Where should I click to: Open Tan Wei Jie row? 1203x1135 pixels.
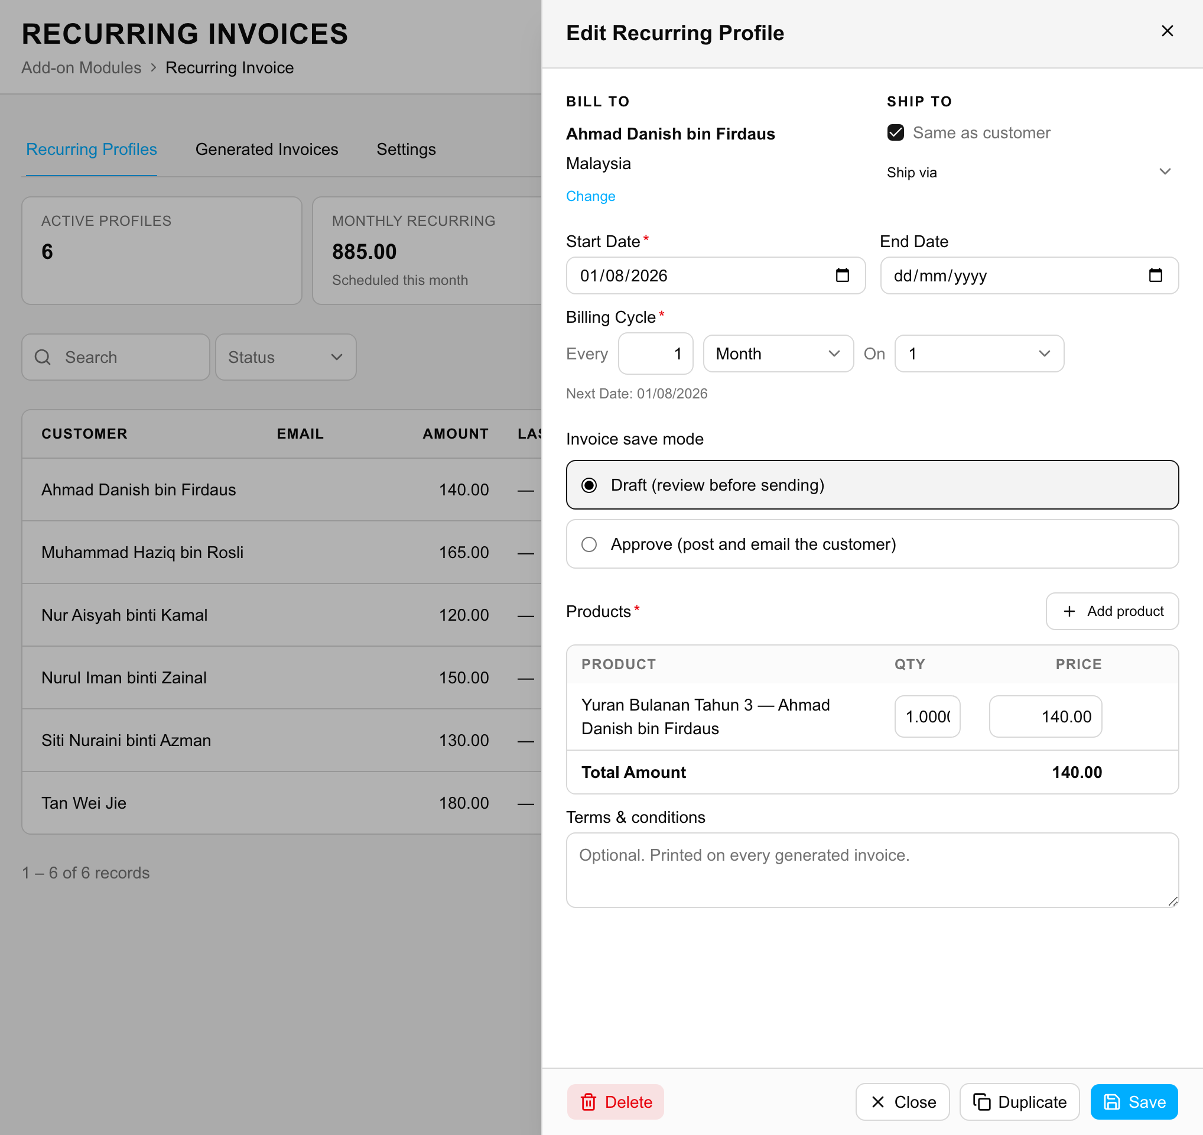tap(281, 803)
